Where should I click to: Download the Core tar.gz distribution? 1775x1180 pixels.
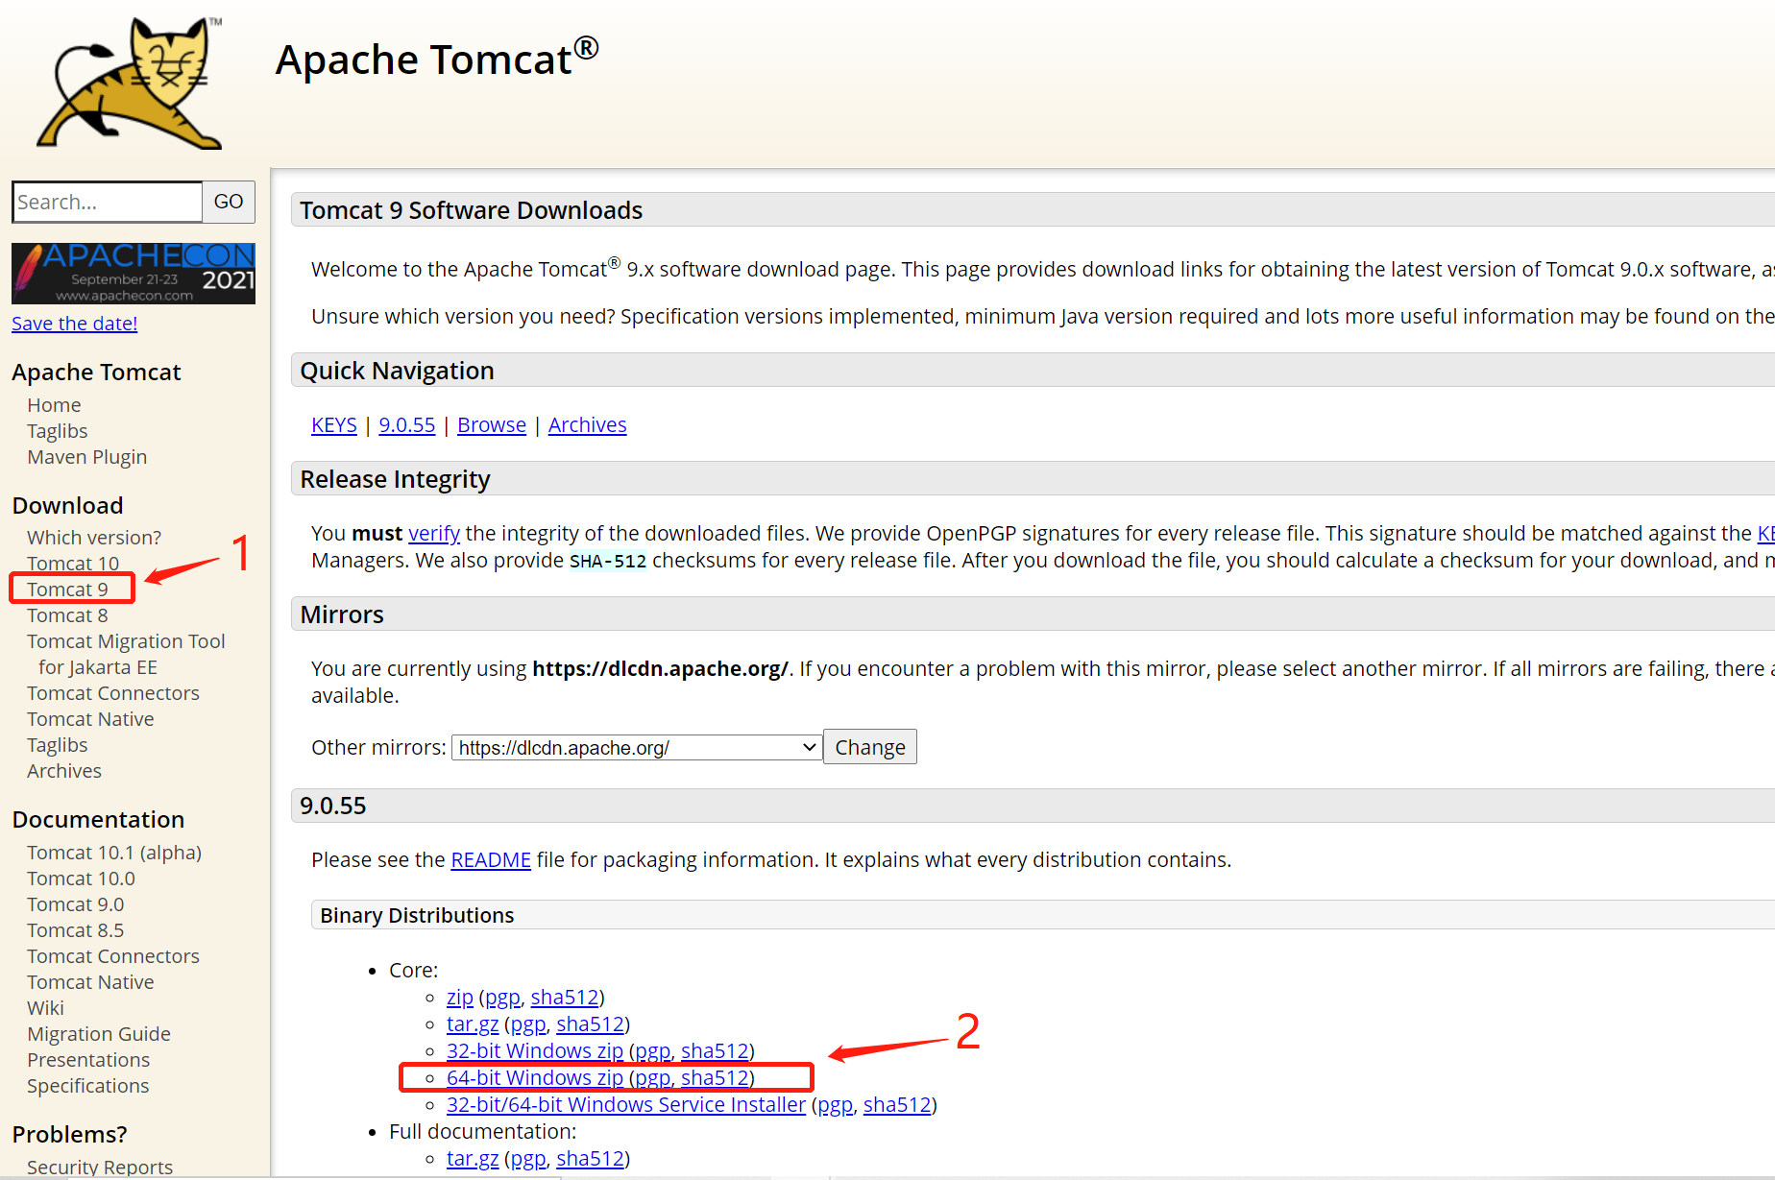(473, 1024)
